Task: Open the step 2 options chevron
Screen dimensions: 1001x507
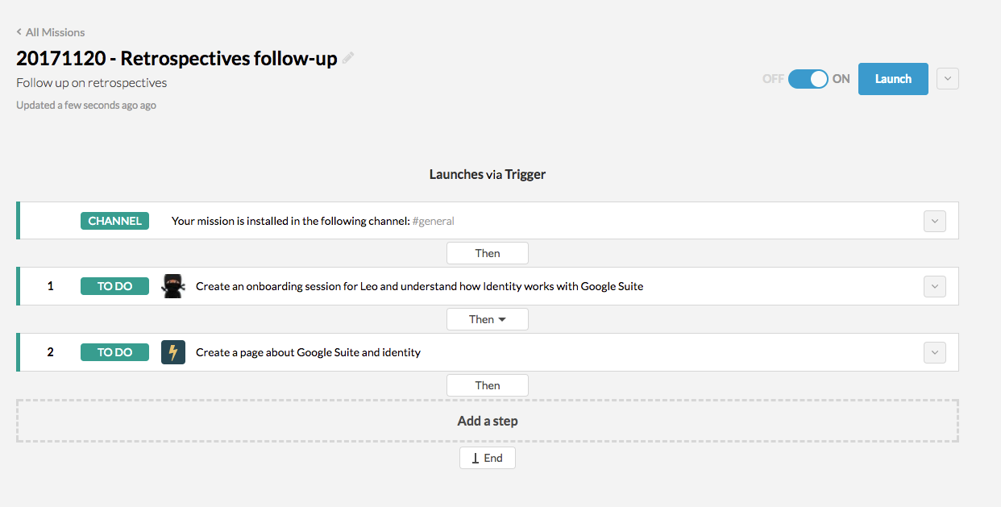Action: point(934,352)
